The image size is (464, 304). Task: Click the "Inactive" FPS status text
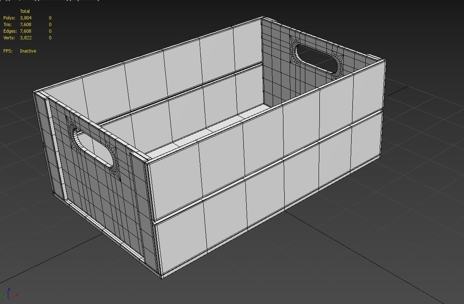point(28,51)
